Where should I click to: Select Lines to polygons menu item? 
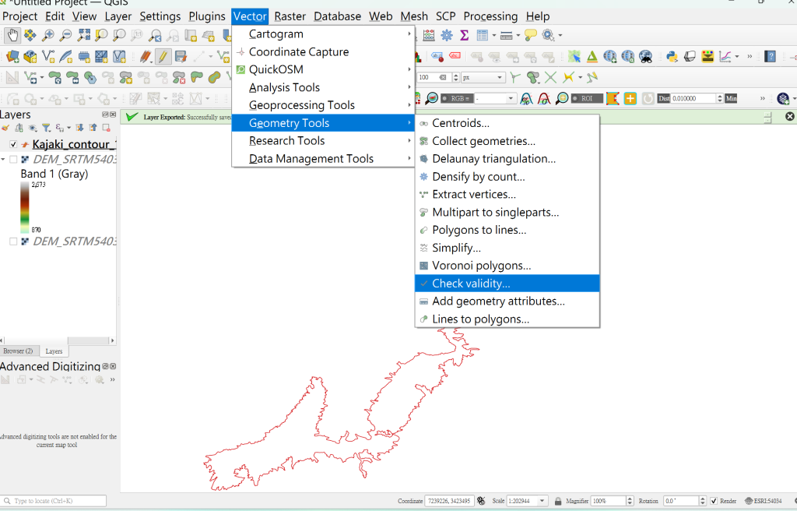click(507, 319)
